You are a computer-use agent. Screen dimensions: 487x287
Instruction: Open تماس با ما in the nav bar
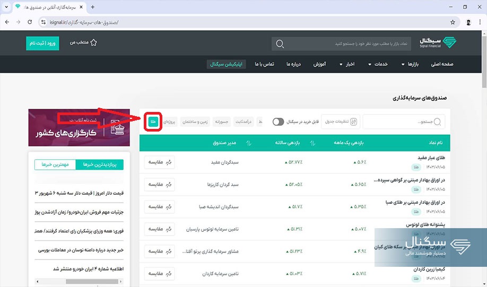(x=265, y=64)
